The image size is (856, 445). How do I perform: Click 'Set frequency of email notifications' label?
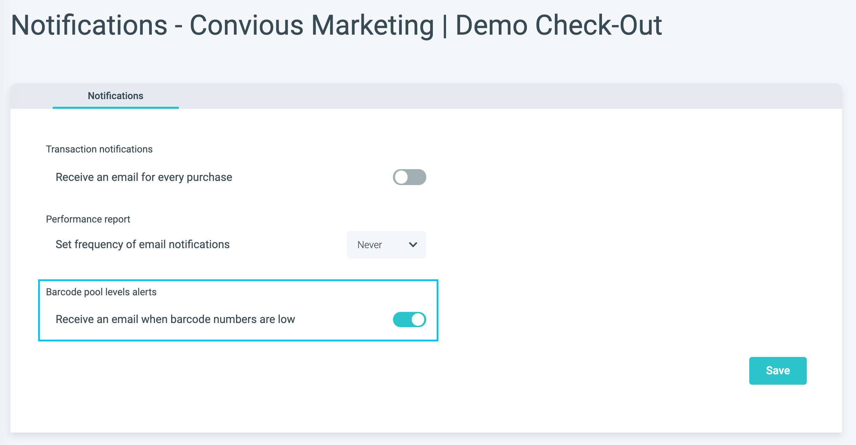[x=142, y=244]
